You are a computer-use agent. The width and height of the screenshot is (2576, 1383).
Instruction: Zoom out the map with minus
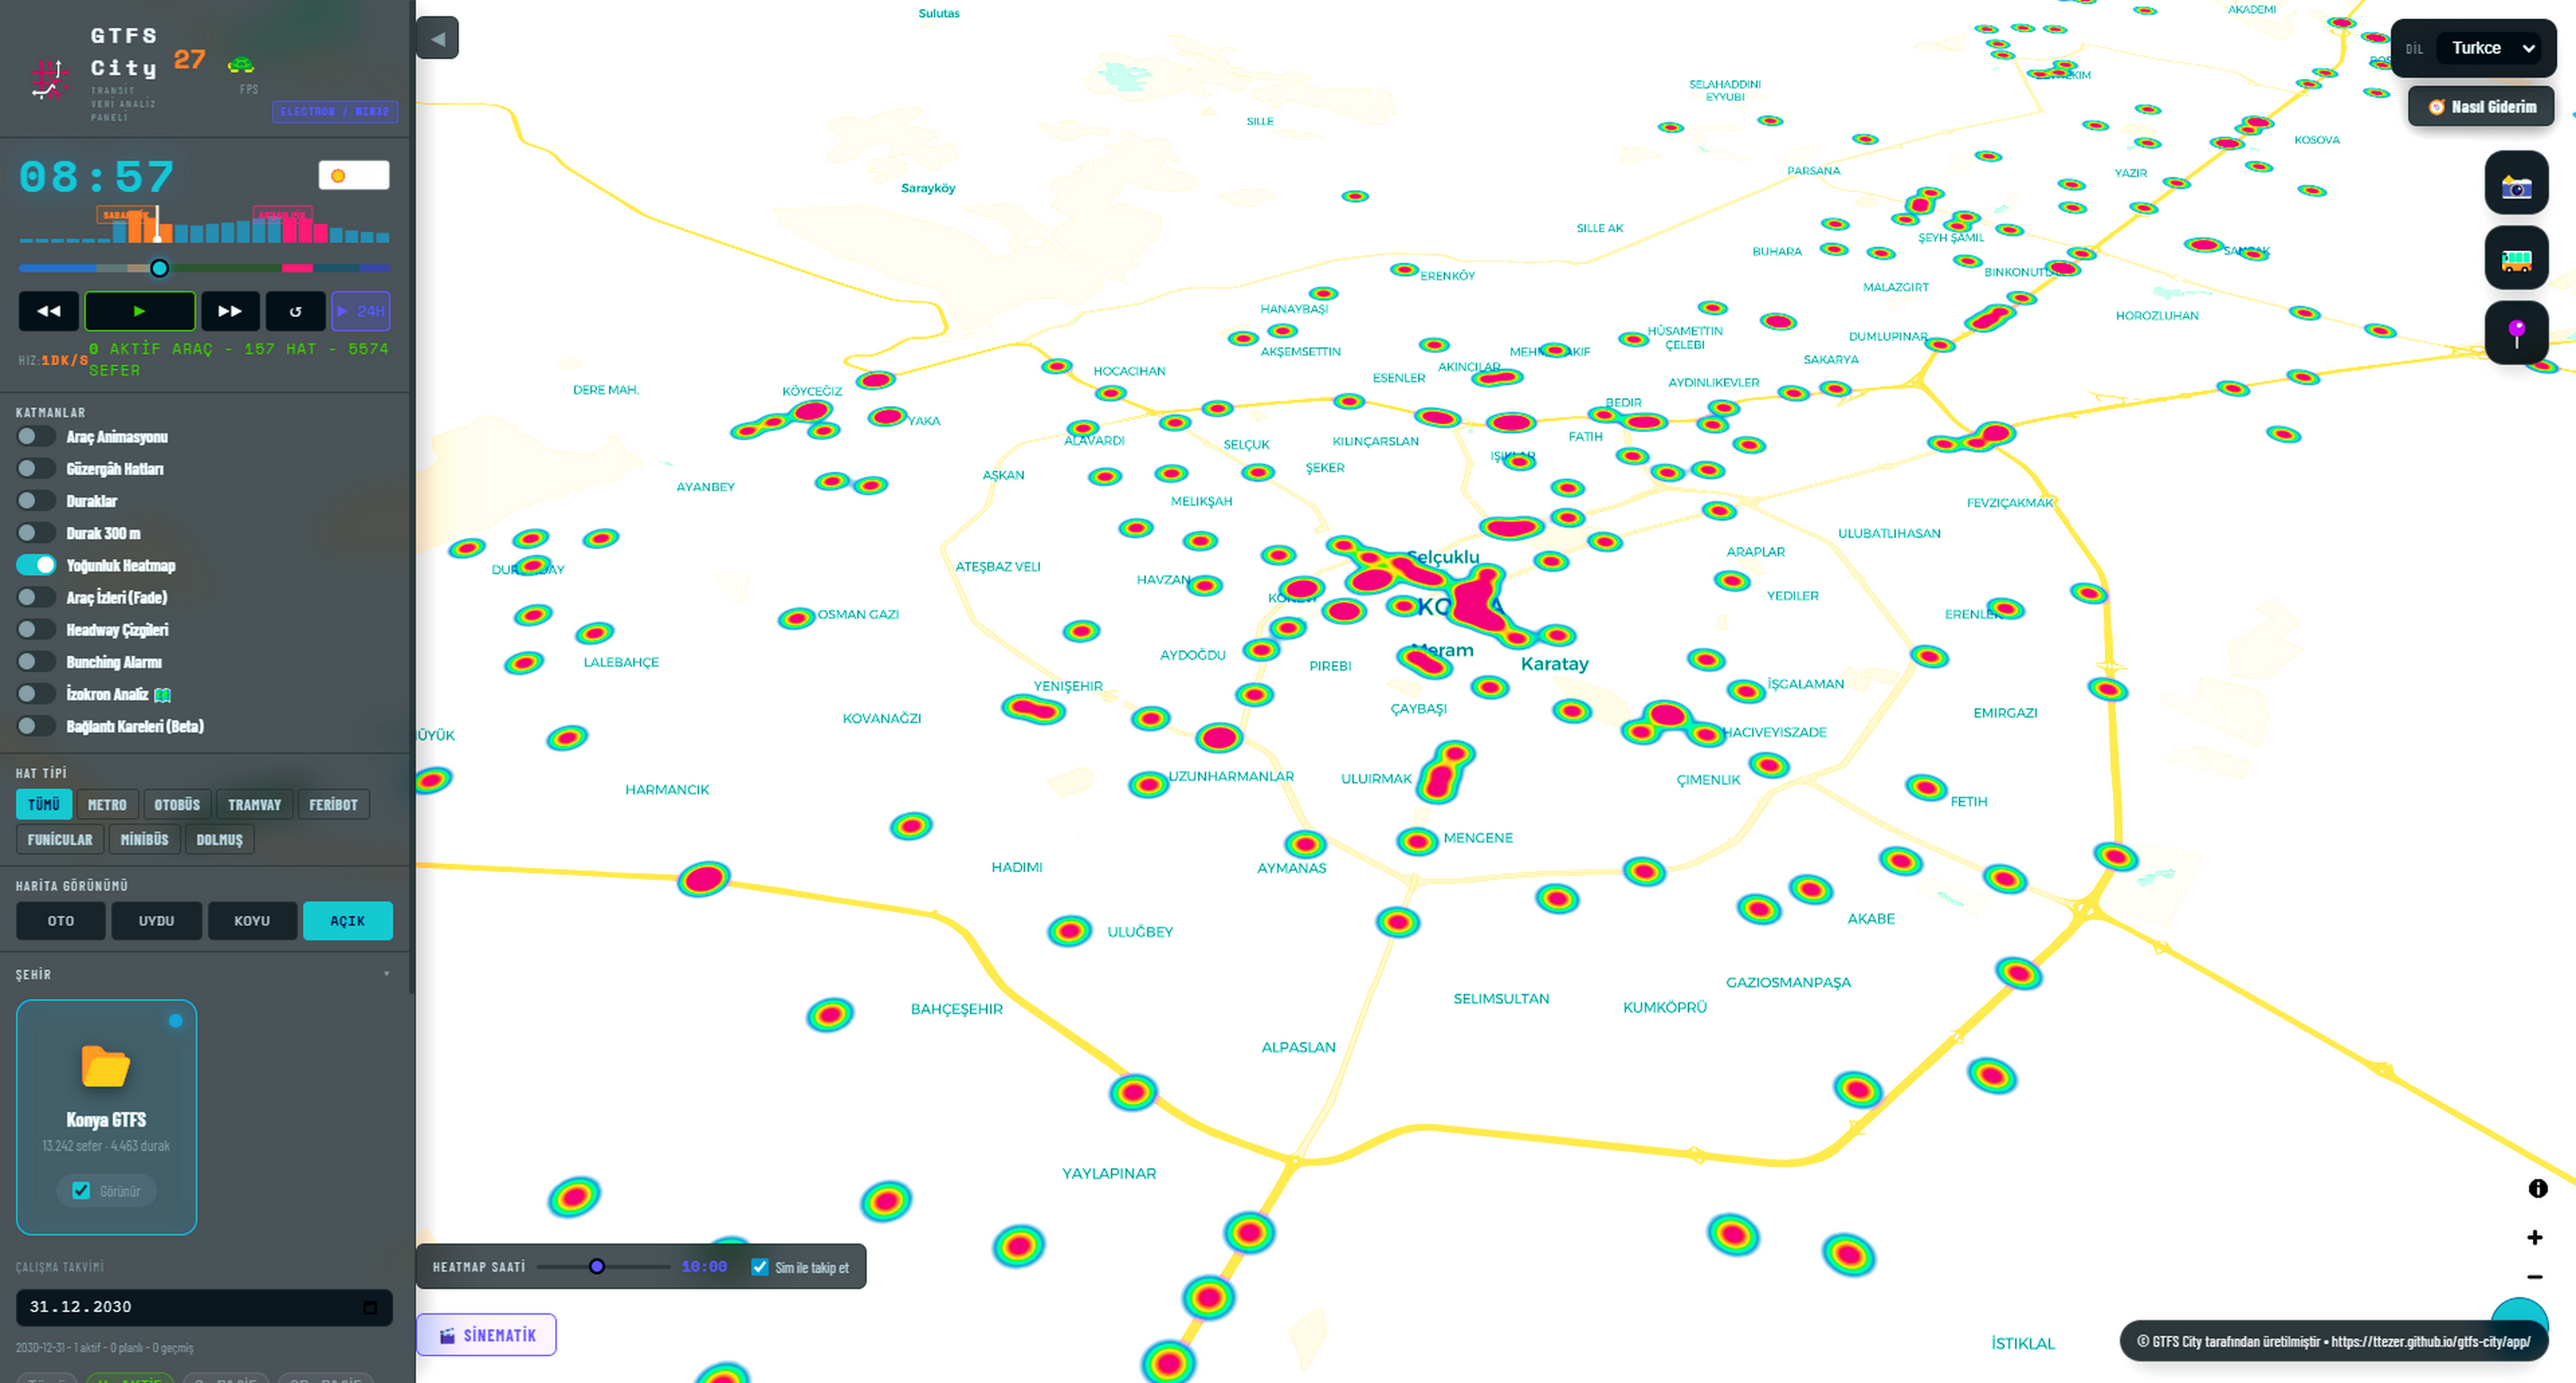point(2534,1277)
